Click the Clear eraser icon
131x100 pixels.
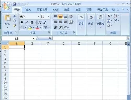[x=109, y=26]
